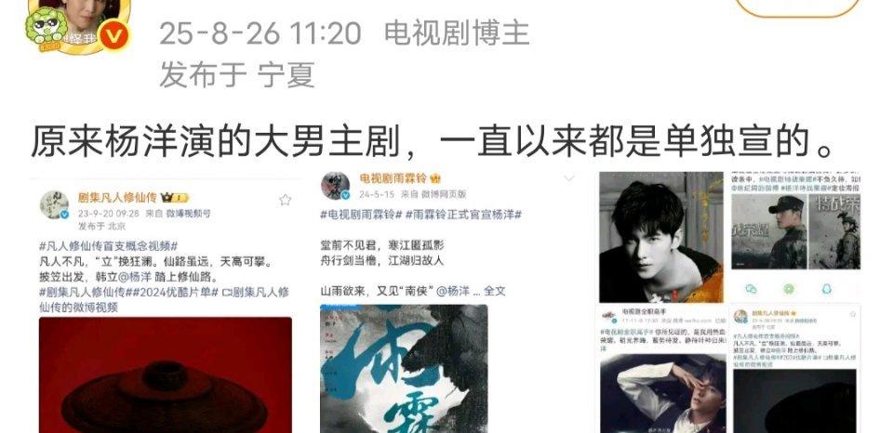Expand the chevron menu on 雨霖铃 post
The width and height of the screenshot is (893, 433).
click(568, 178)
